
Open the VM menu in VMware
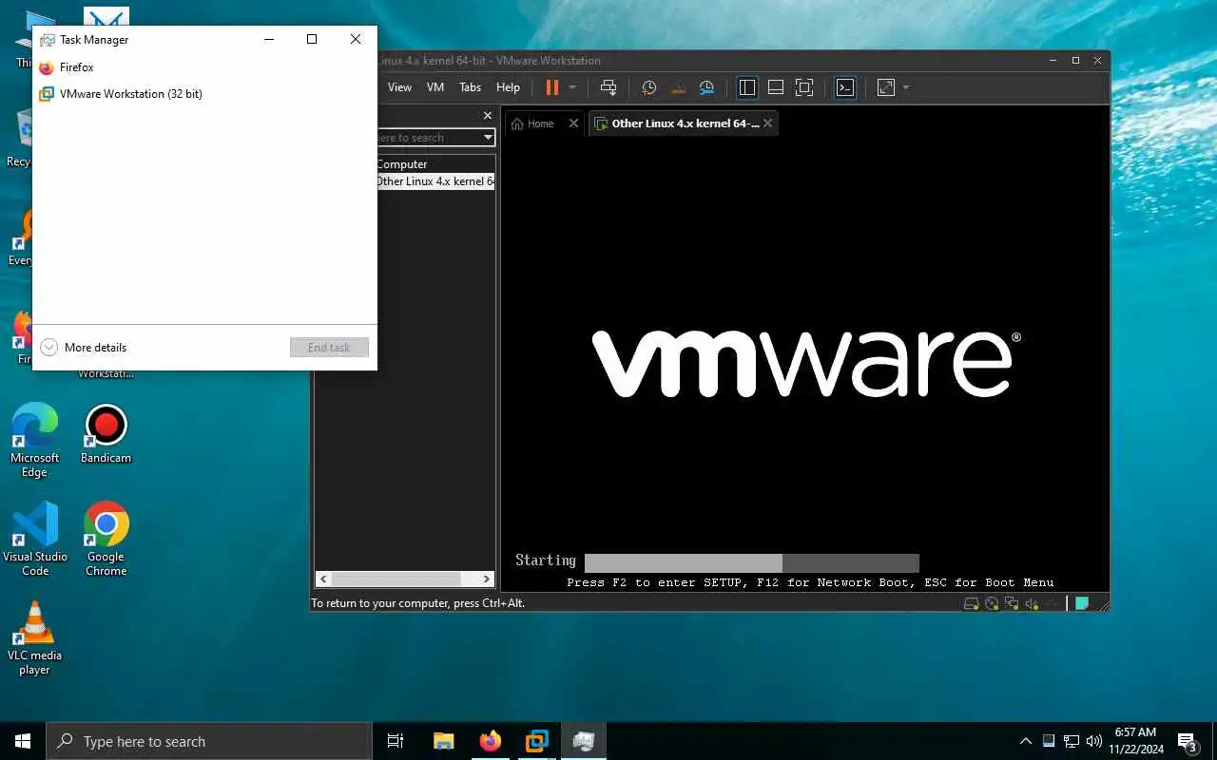435,87
